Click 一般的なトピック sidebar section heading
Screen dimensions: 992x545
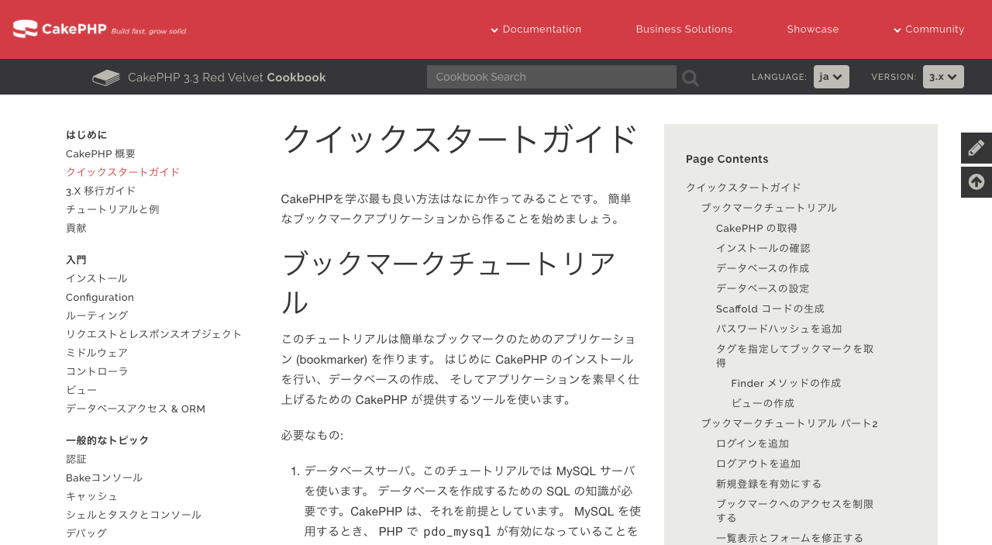click(x=108, y=440)
